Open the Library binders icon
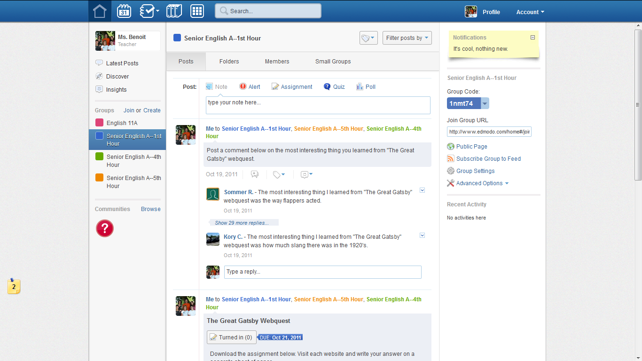The image size is (642, 361). (174, 11)
